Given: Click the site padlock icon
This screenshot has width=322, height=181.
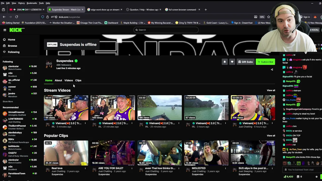Looking at the screenshot, I should pos(48,17).
